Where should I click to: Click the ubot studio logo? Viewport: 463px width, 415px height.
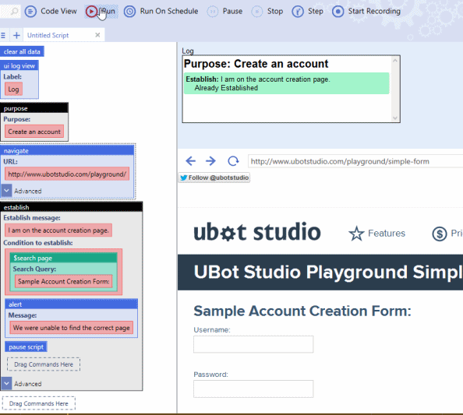point(257,232)
